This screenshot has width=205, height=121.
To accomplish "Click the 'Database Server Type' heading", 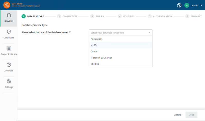I will [x=34, y=25].
